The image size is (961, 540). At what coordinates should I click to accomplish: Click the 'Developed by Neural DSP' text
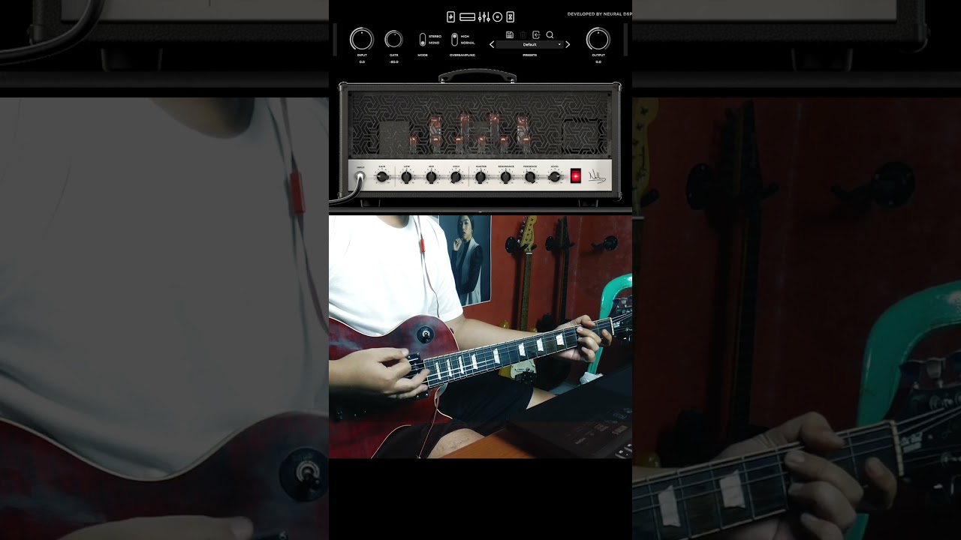599,13
